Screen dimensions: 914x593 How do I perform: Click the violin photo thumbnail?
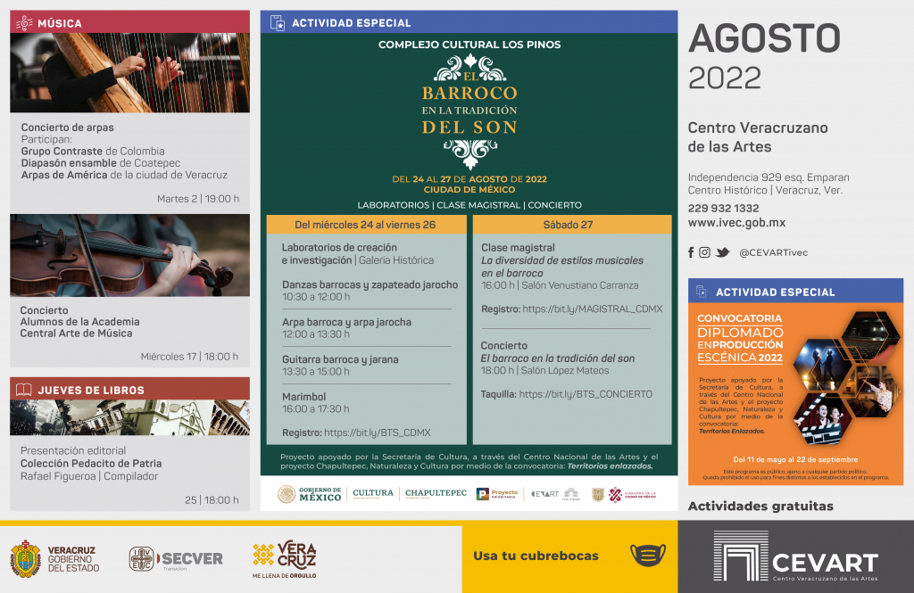[x=129, y=255]
